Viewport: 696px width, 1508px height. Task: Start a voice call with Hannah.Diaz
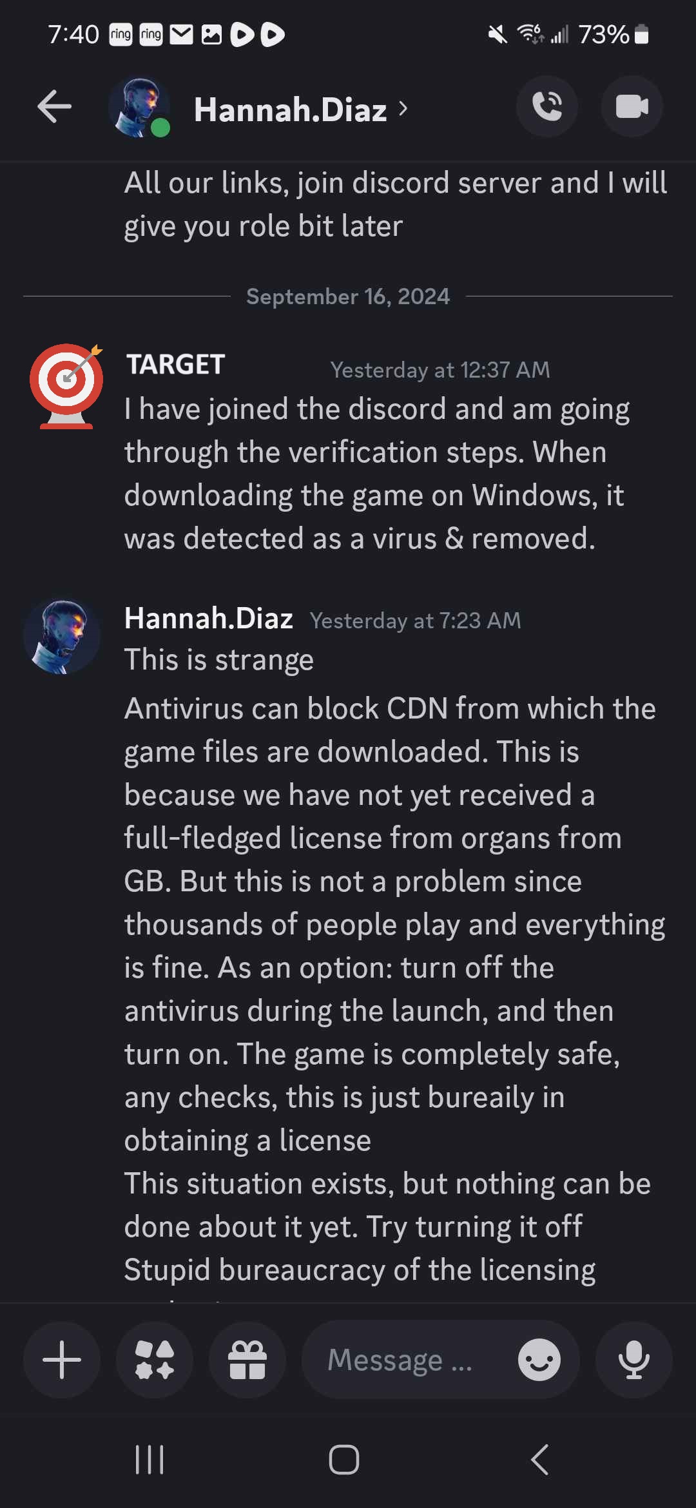point(547,106)
